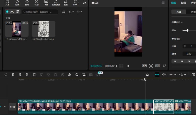Open the media filter dropdown
This screenshot has height=115, width=196.
pyautogui.click(x=79, y=12)
